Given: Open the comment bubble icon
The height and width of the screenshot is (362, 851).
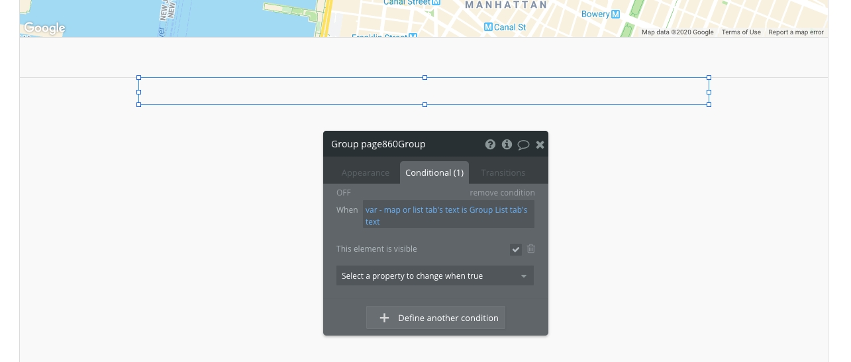Looking at the screenshot, I should 523,145.
